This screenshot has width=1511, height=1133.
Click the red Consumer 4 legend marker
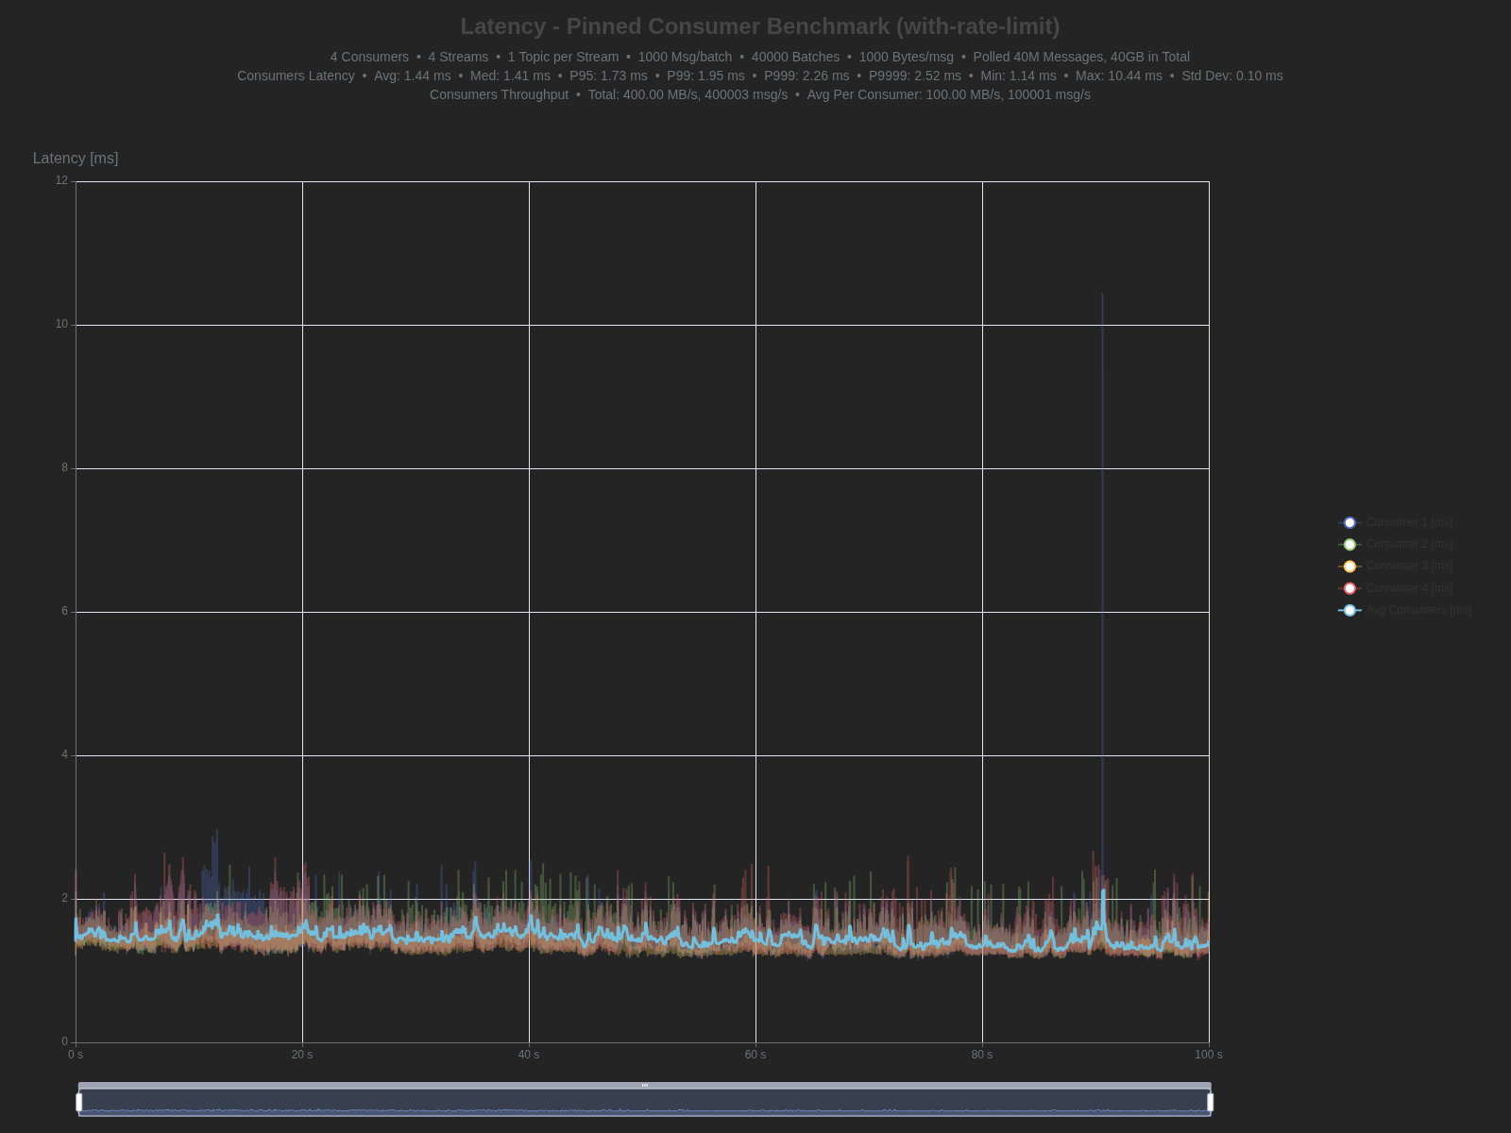coord(1350,588)
